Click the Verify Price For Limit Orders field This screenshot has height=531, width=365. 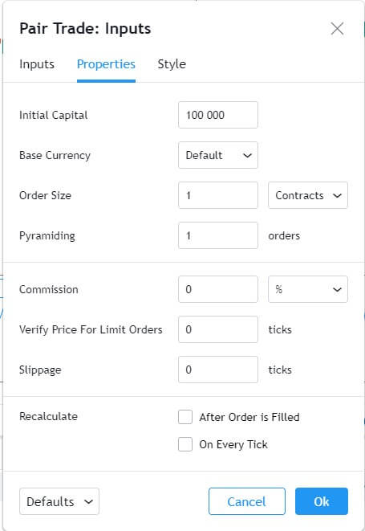218,329
